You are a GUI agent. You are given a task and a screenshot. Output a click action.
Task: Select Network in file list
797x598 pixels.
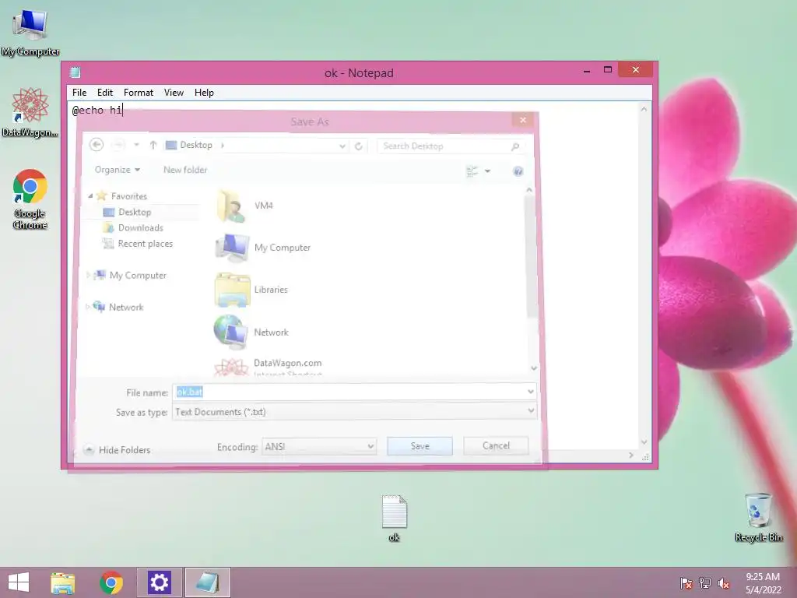(x=251, y=332)
